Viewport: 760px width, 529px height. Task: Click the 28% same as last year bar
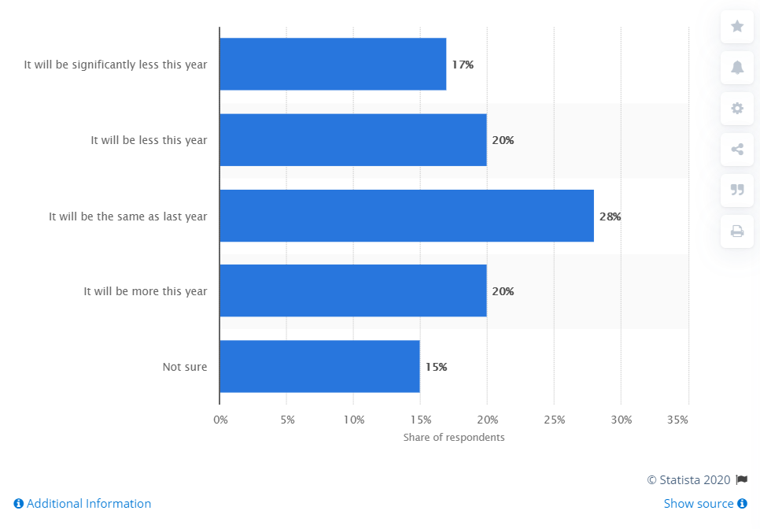point(406,216)
